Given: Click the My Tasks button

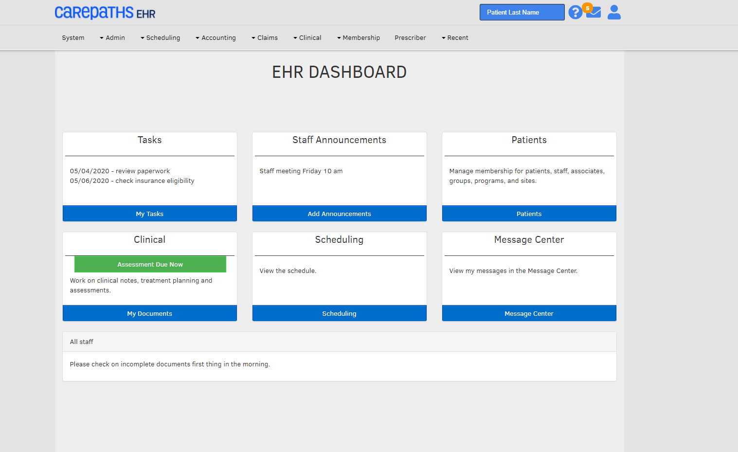Looking at the screenshot, I should pos(149,213).
